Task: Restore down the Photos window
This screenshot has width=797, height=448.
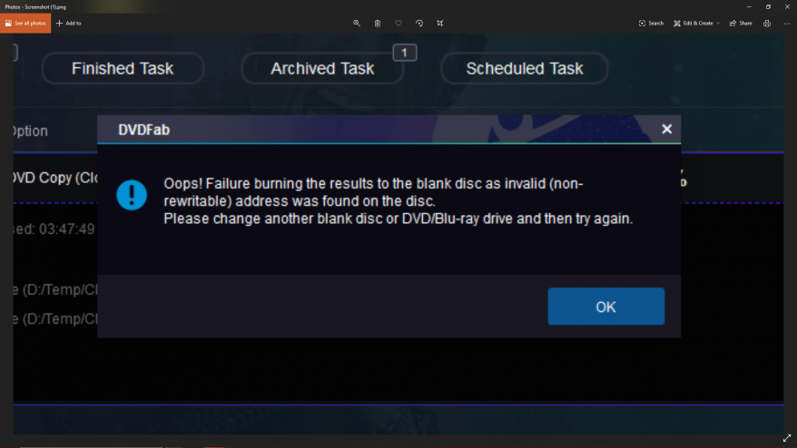Action: click(x=768, y=6)
